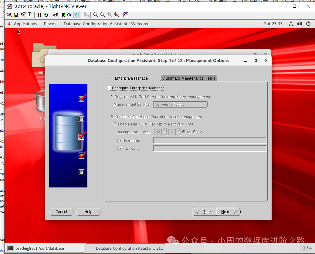Click the Request Screen Refresh icon
315x254 pixels.
point(46,15)
